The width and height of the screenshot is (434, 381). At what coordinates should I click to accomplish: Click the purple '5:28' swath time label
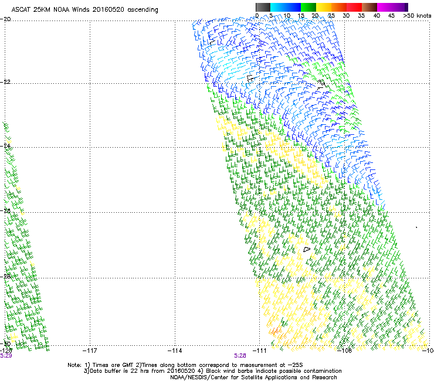(x=240, y=356)
